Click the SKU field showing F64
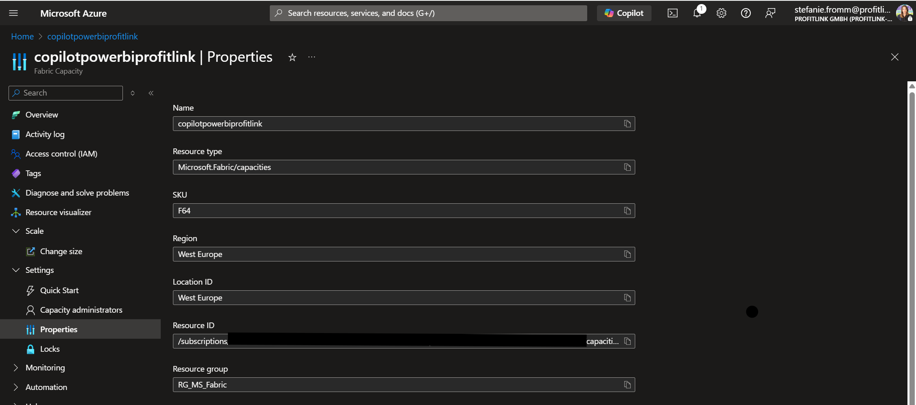Screen dimensions: 916x405 (404, 211)
